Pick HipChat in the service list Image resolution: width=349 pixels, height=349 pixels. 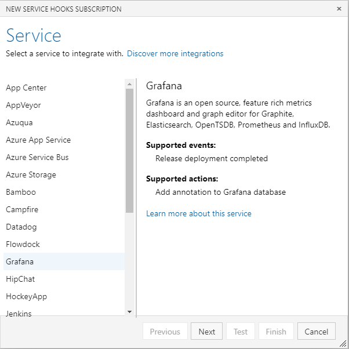[20, 279]
